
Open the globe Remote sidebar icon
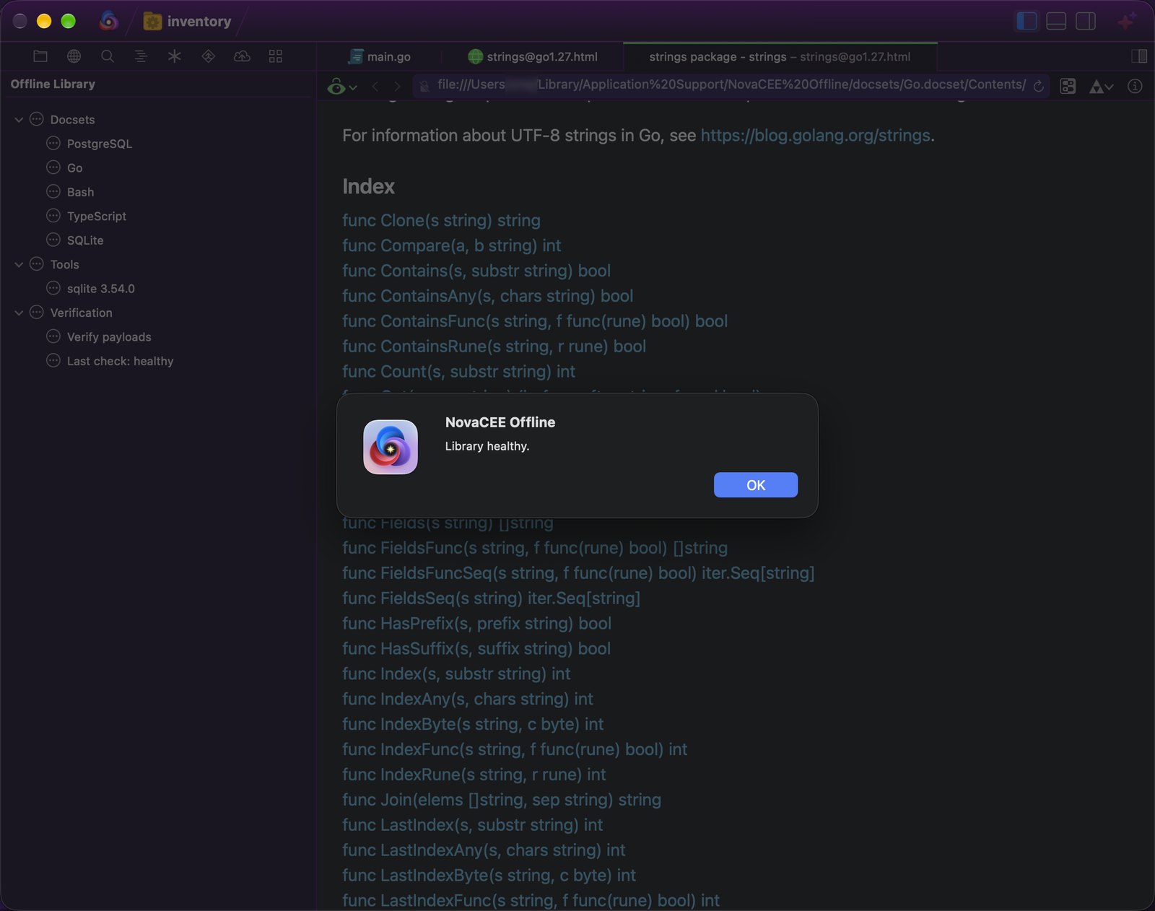(x=74, y=56)
